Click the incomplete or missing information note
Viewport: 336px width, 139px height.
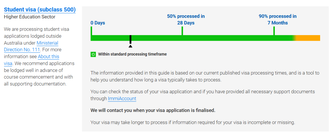tap(193, 123)
